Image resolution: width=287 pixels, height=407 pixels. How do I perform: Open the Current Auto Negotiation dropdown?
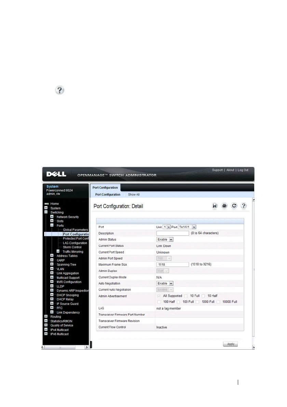[165, 290]
